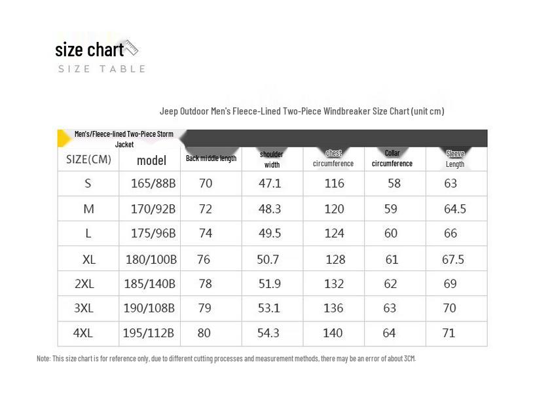The width and height of the screenshot is (533, 400).
Task: Select the model column header
Action: click(x=151, y=160)
